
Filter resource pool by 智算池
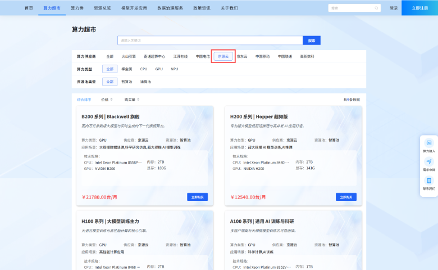pyautogui.click(x=127, y=82)
